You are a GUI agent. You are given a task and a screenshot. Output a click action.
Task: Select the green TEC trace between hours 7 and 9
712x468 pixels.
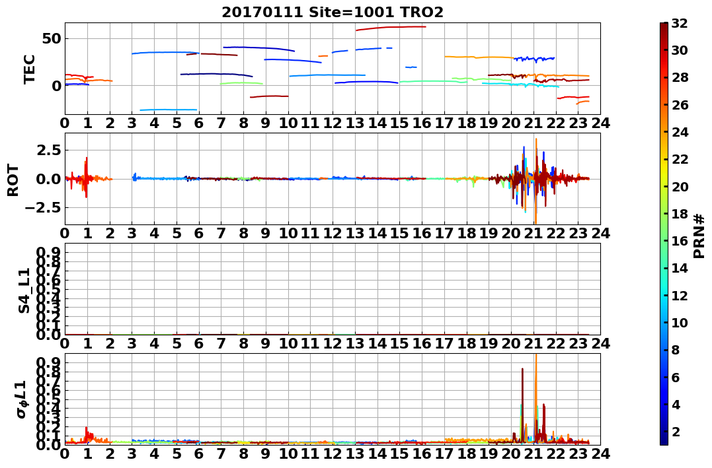pyautogui.click(x=241, y=83)
